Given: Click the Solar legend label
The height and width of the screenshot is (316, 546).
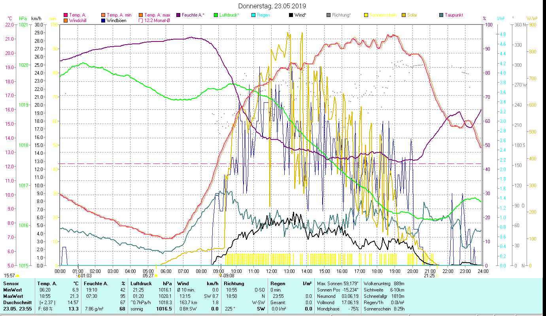Looking at the screenshot, I should [x=412, y=15].
